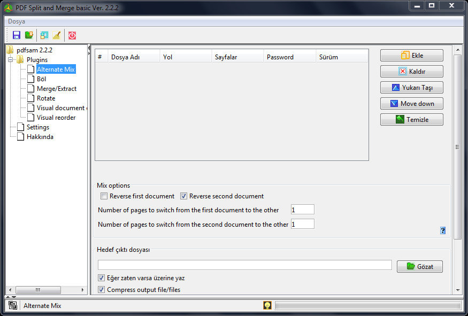The image size is (468, 316).
Task: Click the main panel scroll down arrow
Action: 457,290
